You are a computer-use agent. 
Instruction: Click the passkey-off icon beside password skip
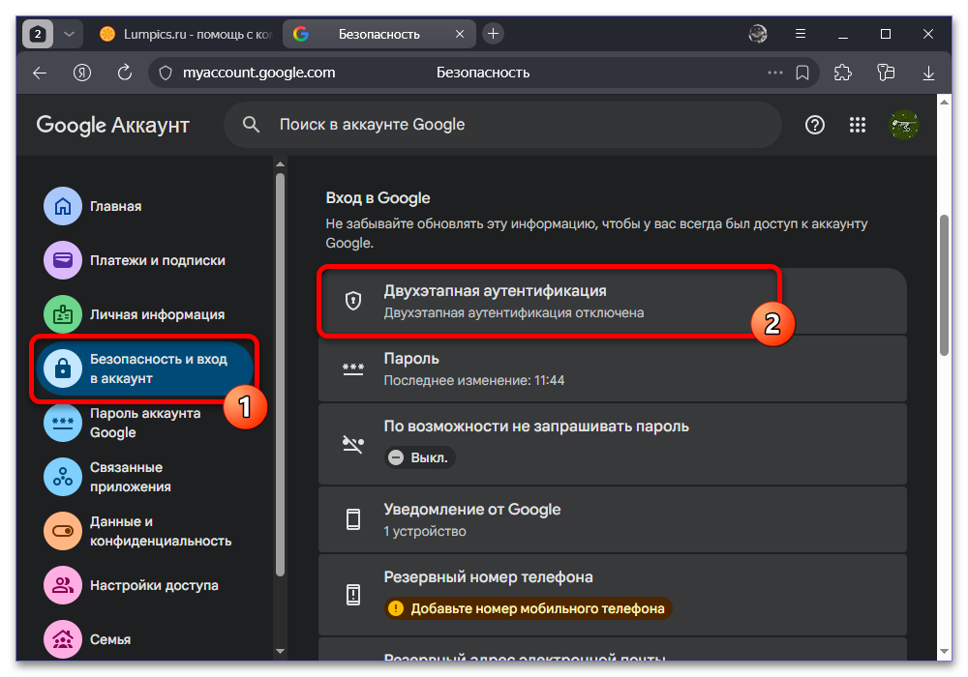click(353, 443)
